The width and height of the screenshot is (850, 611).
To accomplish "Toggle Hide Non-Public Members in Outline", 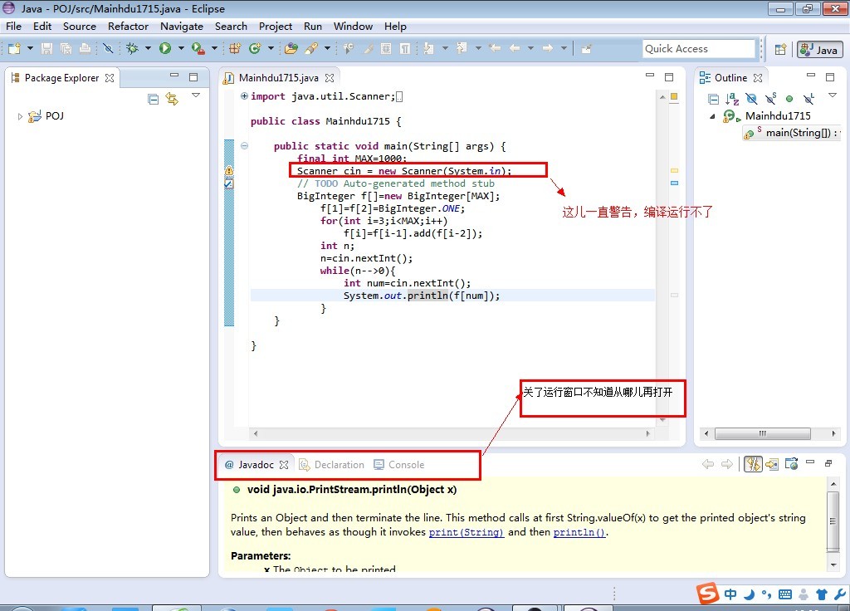I will click(x=789, y=99).
